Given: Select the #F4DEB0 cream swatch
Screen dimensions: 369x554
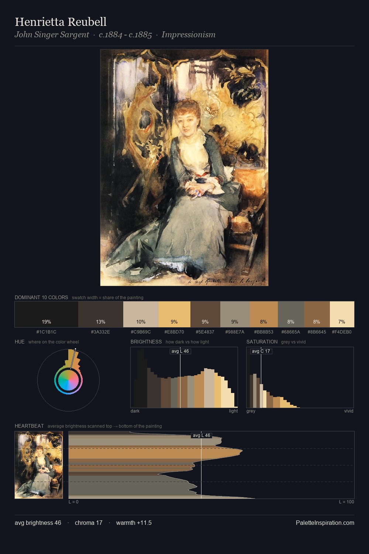Looking at the screenshot, I should pos(342,314).
